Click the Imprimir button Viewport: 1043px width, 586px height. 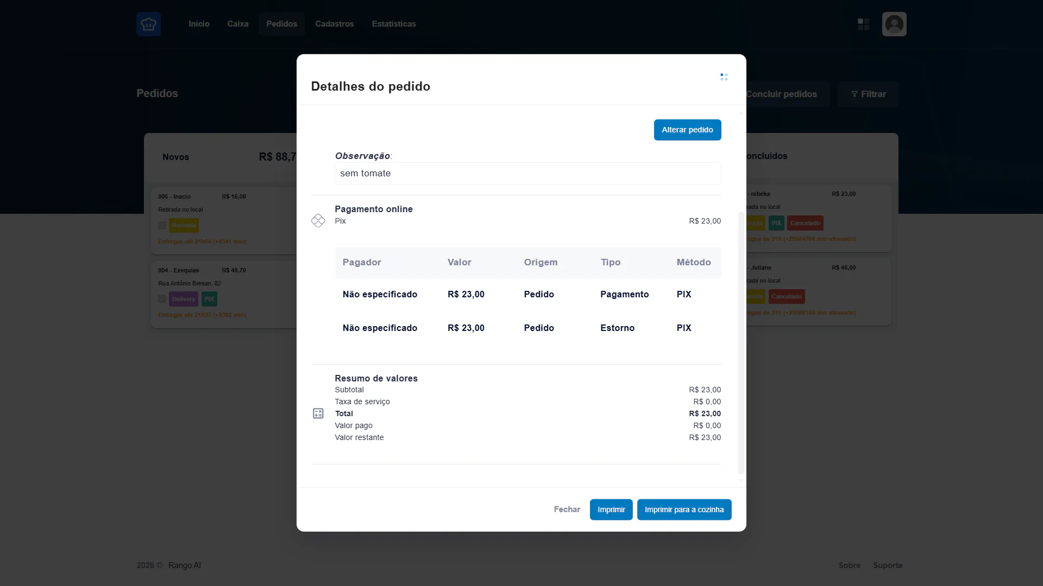611,509
